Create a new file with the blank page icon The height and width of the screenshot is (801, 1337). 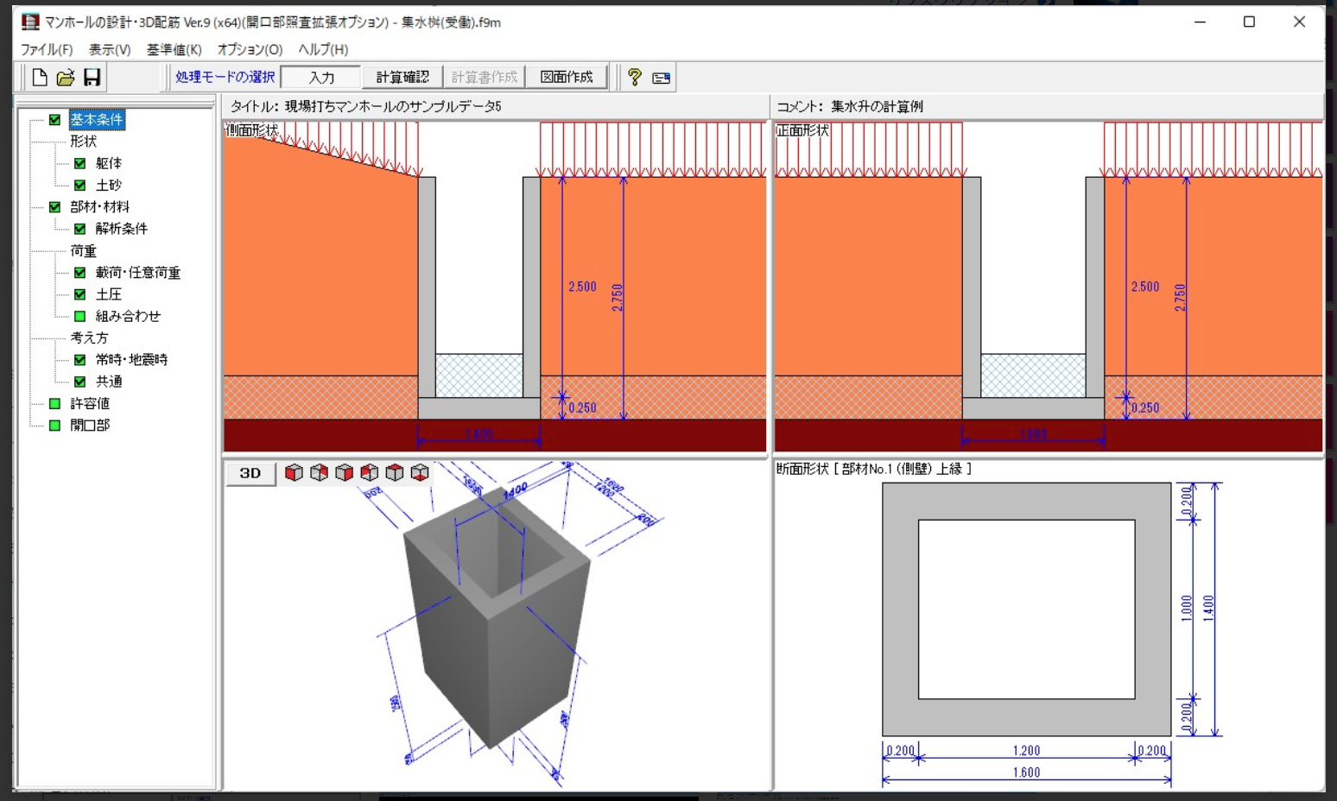[x=40, y=78]
